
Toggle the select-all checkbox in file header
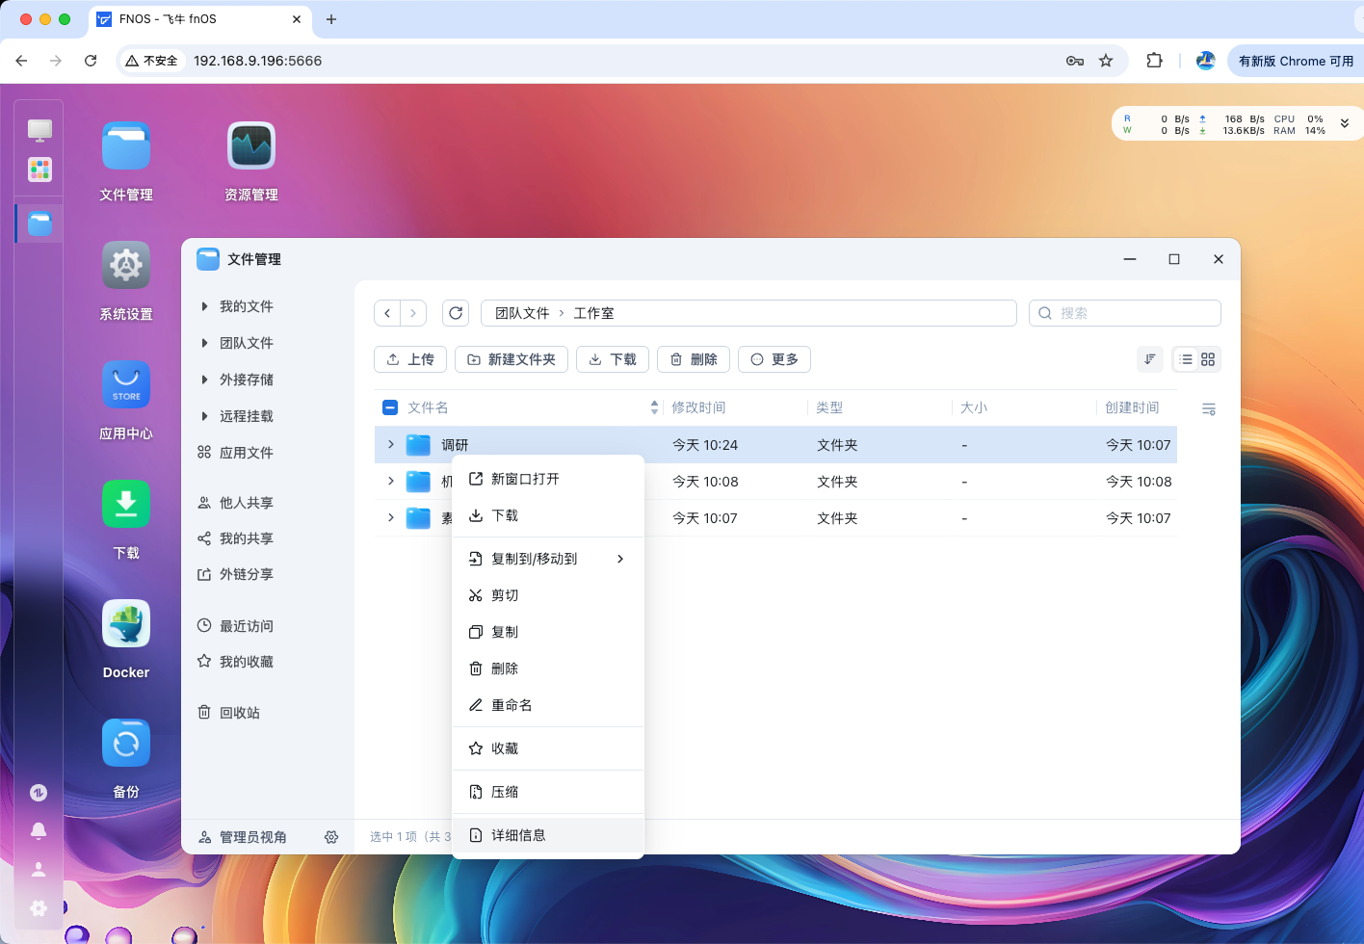tap(390, 407)
